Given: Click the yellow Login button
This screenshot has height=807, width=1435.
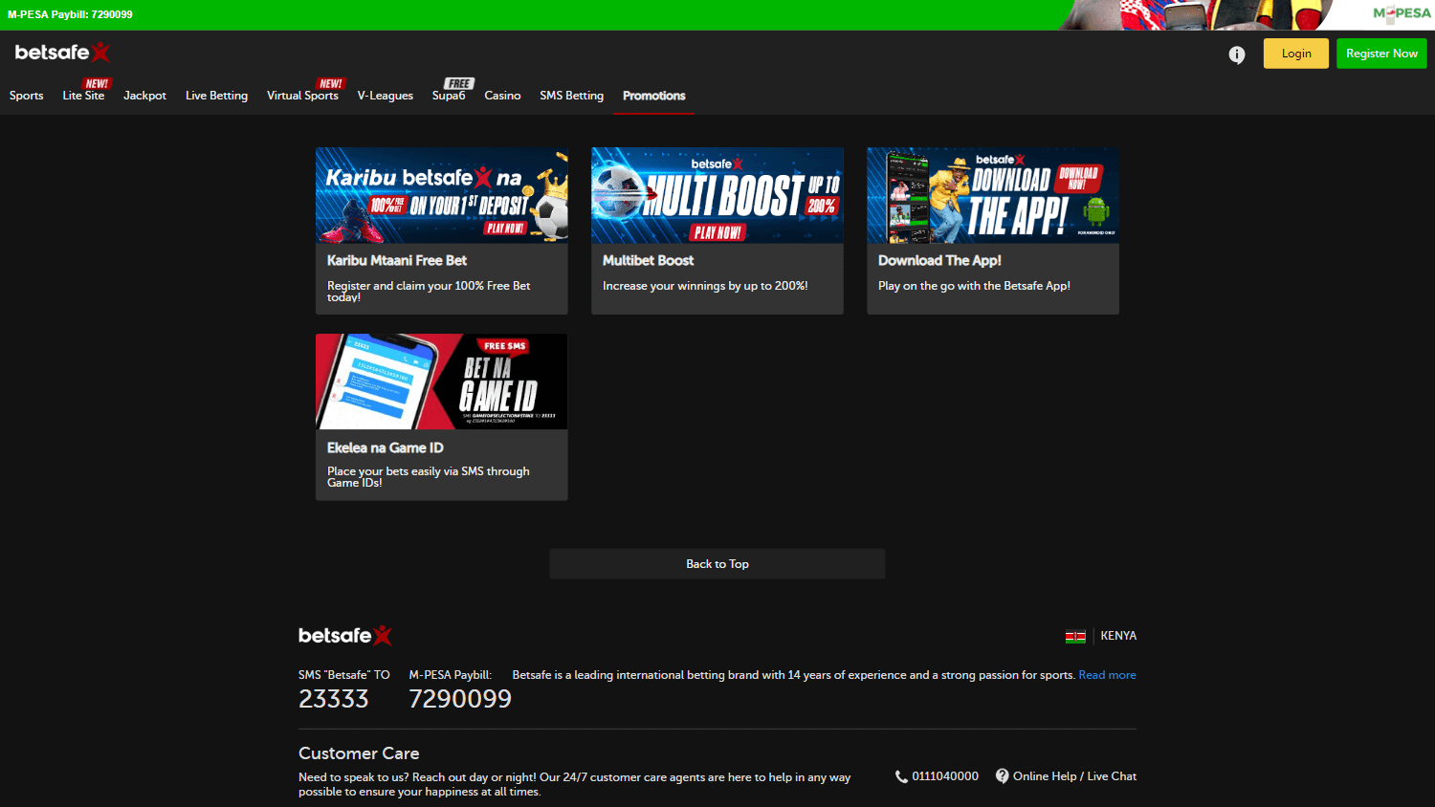Looking at the screenshot, I should pos(1296,54).
